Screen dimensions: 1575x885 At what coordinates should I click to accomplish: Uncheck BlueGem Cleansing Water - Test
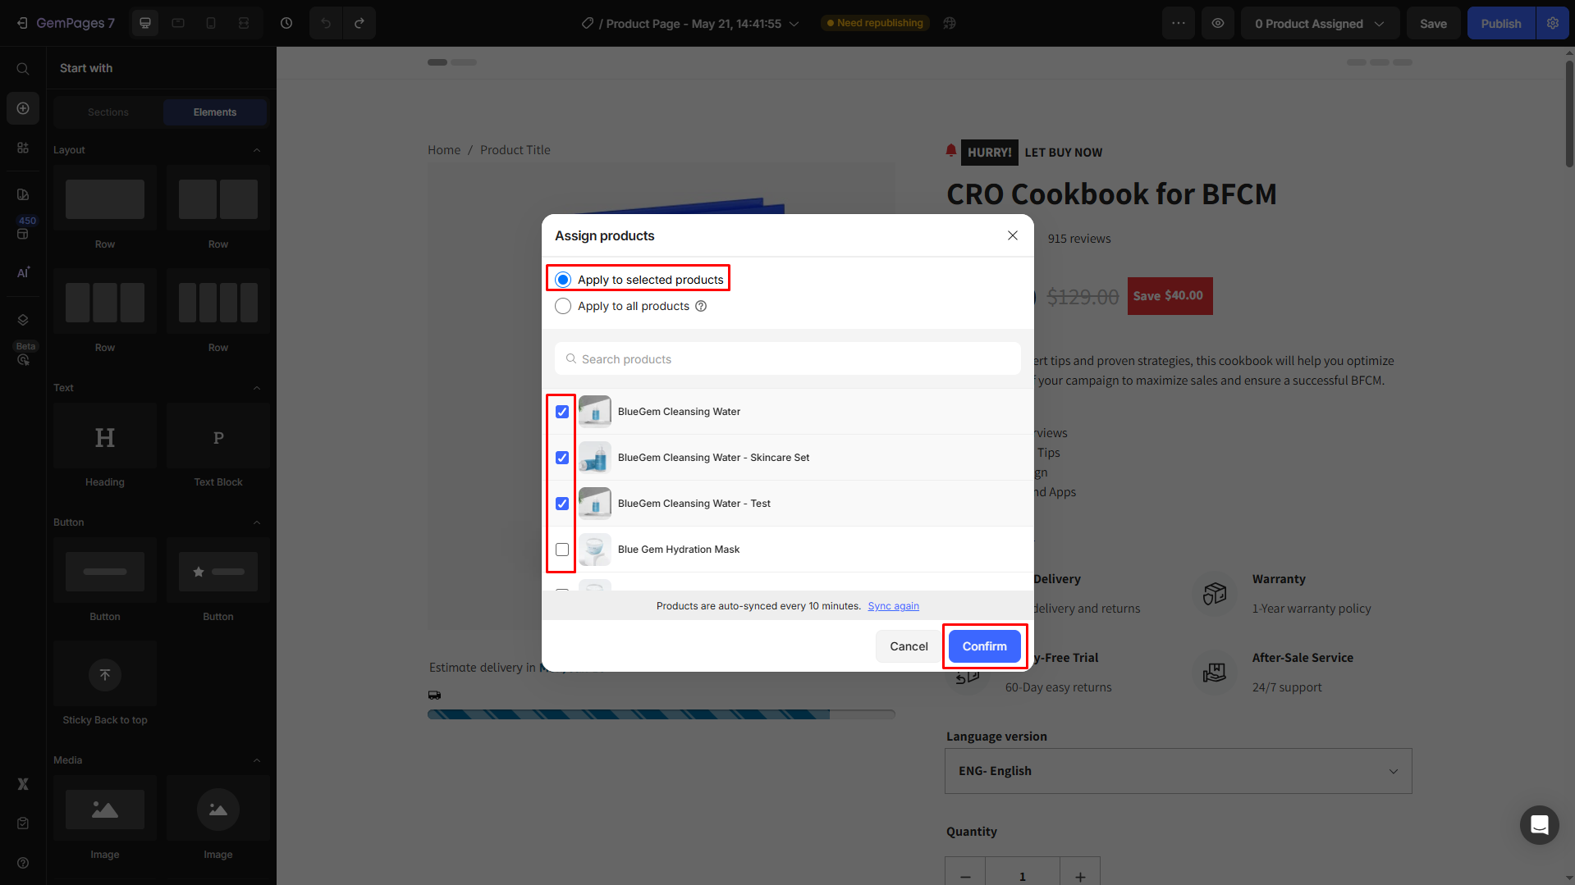coord(561,503)
